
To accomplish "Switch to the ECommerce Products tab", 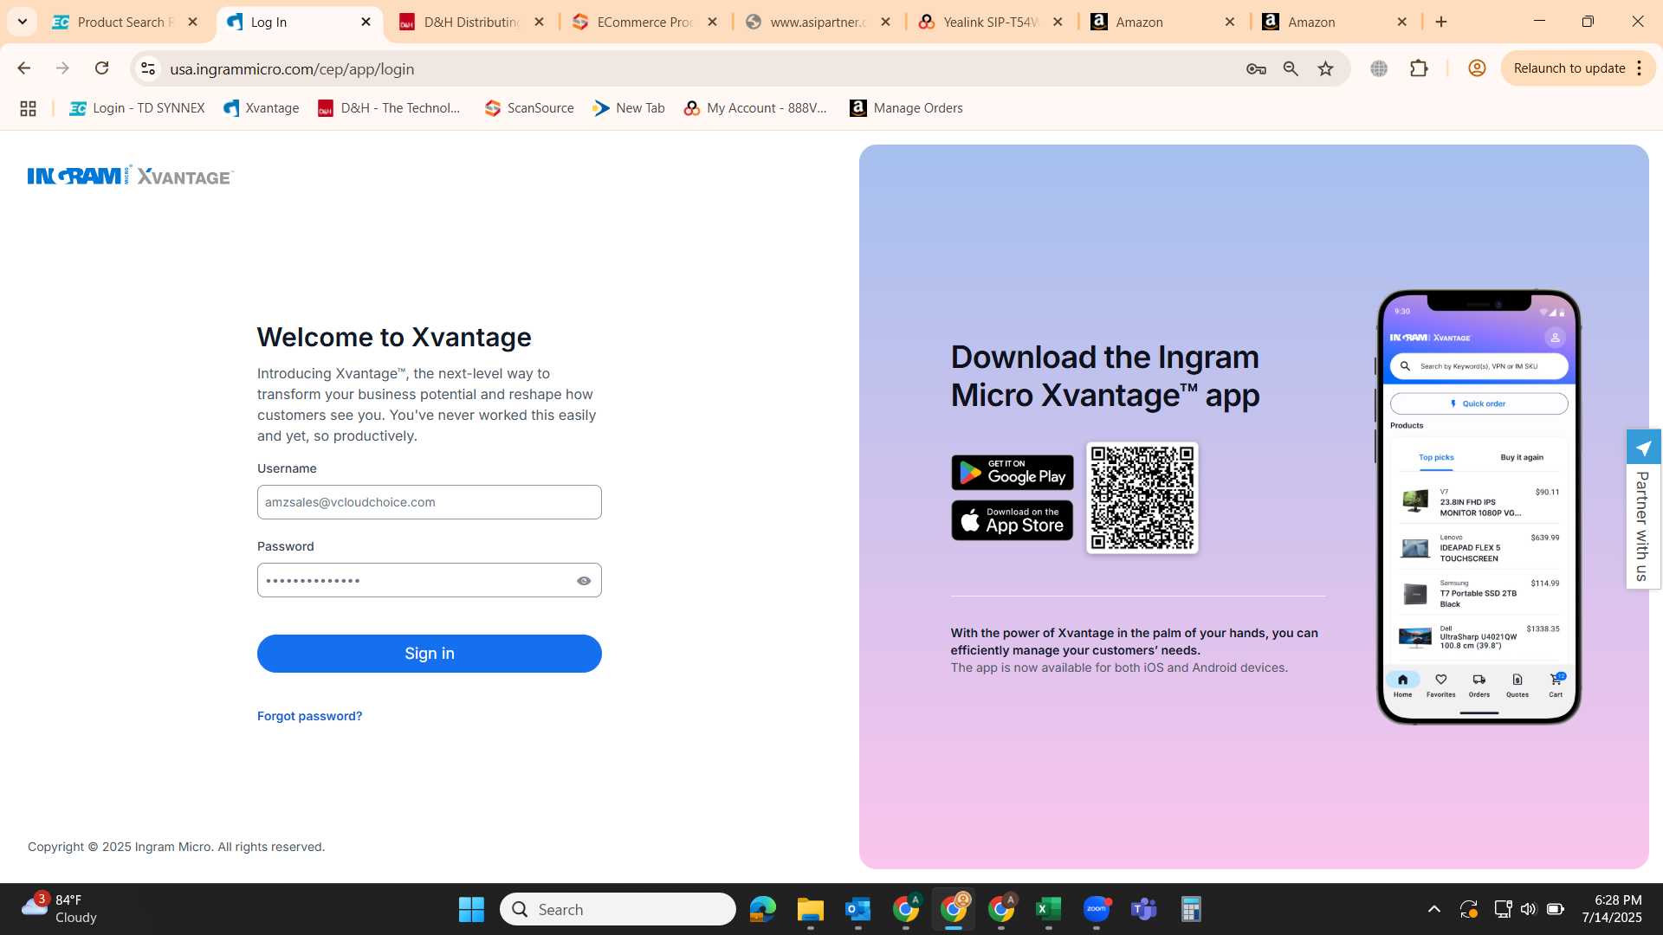I will (645, 22).
